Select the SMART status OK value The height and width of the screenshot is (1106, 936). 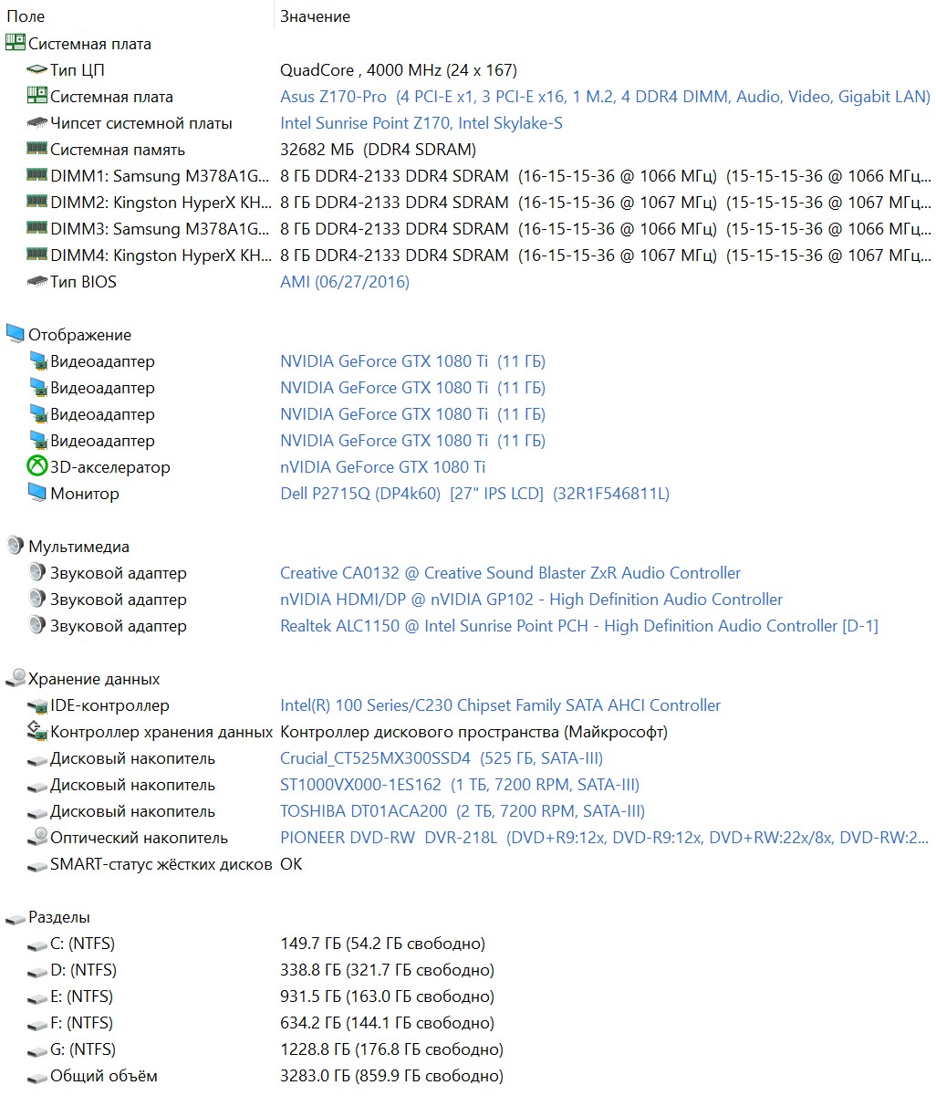[291, 863]
